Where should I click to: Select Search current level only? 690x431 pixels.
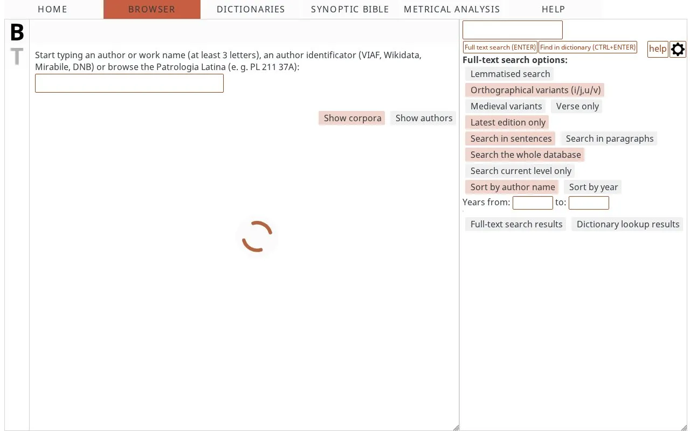(521, 171)
